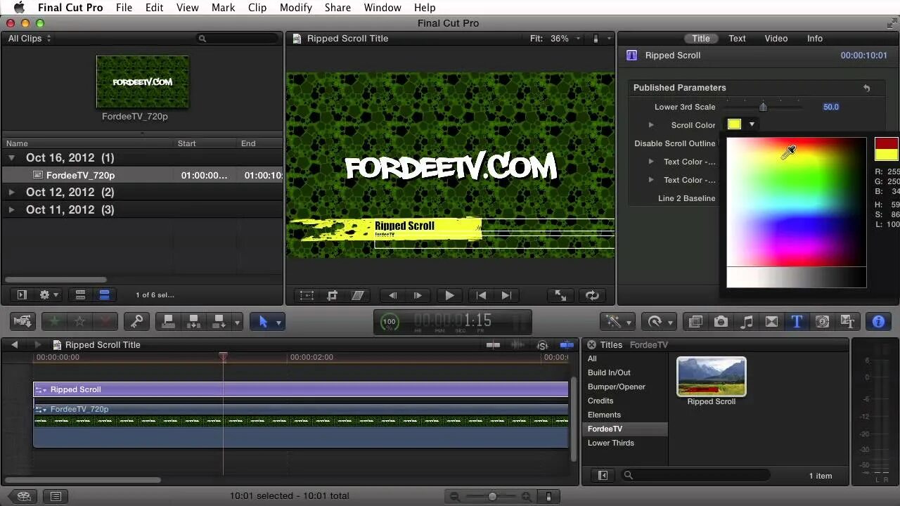900x506 pixels.
Task: Show the Generators Browser
Action: (822, 321)
